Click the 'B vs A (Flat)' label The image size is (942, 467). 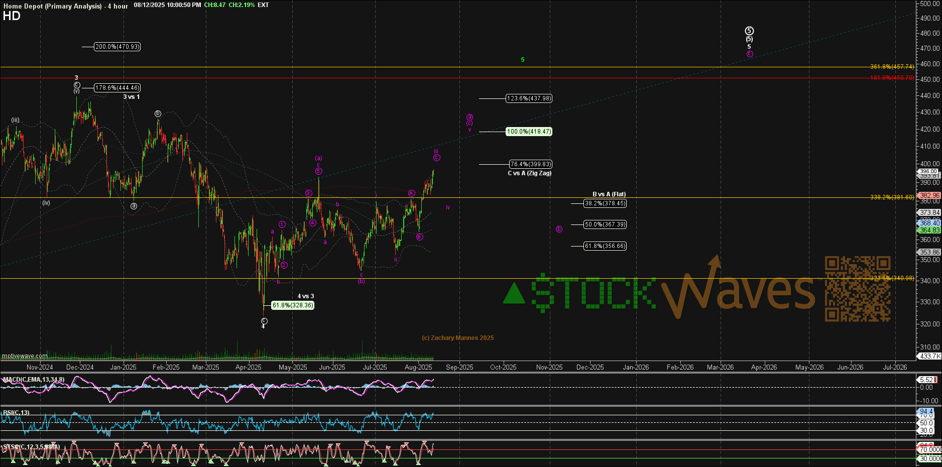[x=609, y=194]
